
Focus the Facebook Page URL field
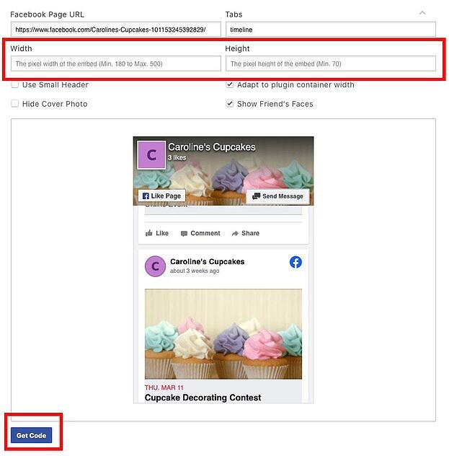coord(116,30)
